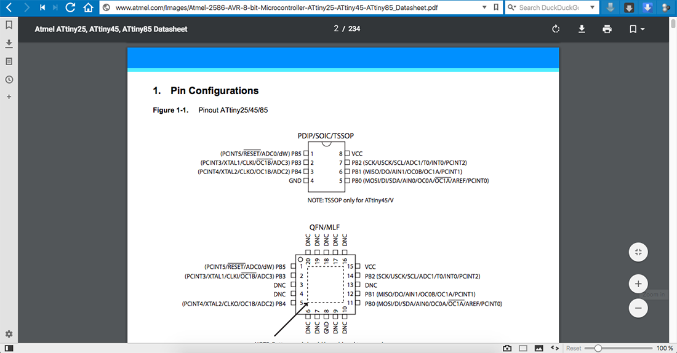Open the Notes side panel

pyautogui.click(x=9, y=61)
